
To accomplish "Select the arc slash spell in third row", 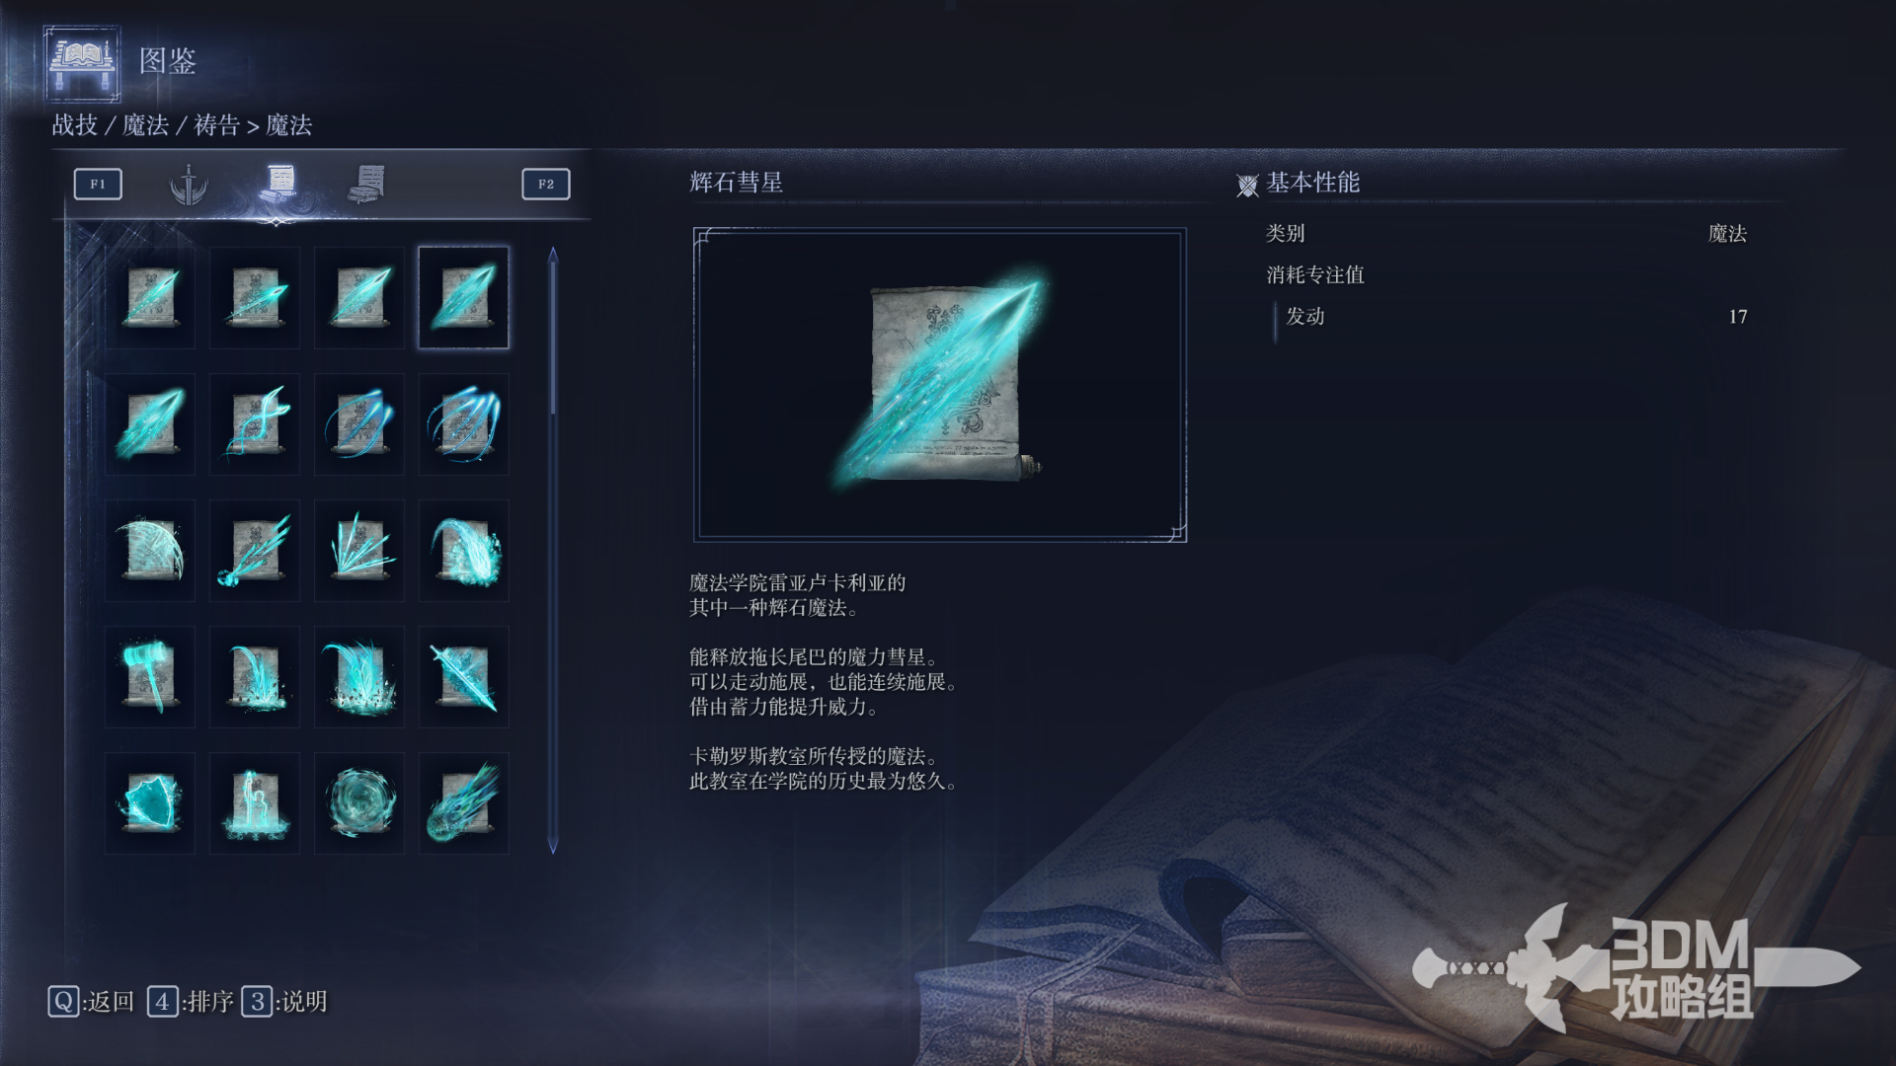I will pos(150,550).
